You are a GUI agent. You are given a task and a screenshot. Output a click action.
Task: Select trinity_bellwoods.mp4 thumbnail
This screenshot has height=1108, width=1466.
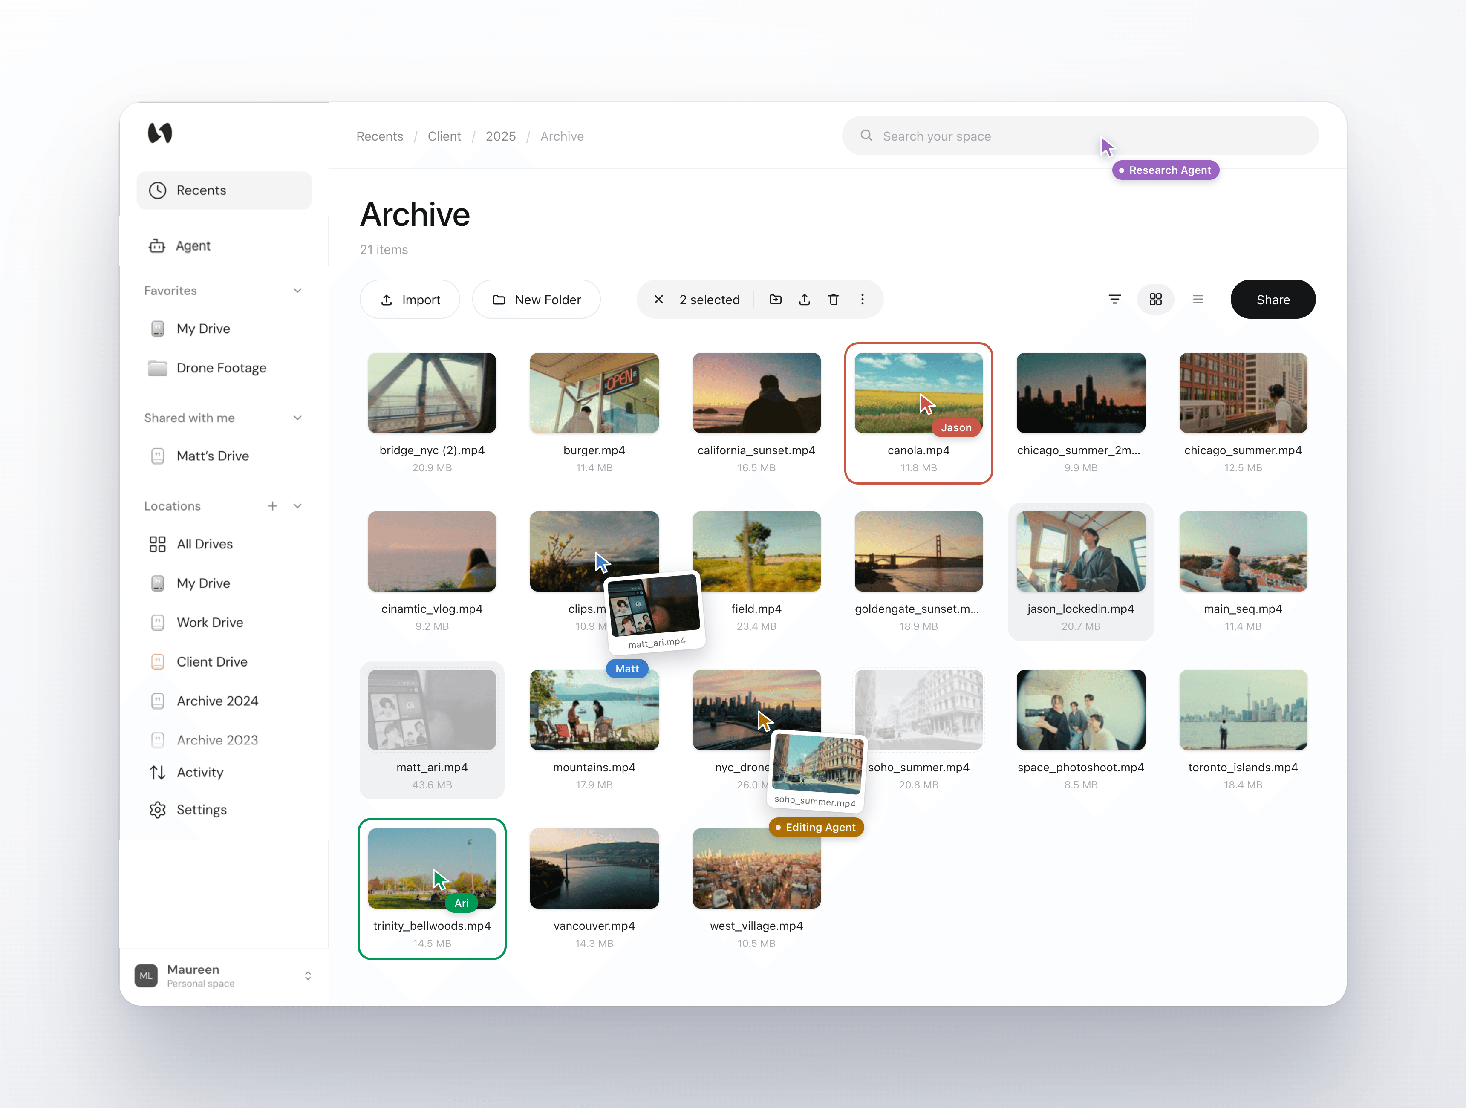pyautogui.click(x=432, y=868)
